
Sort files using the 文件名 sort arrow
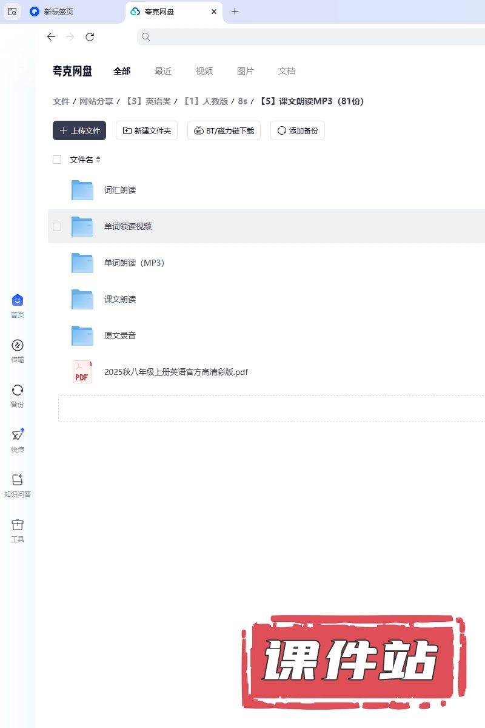pyautogui.click(x=98, y=160)
